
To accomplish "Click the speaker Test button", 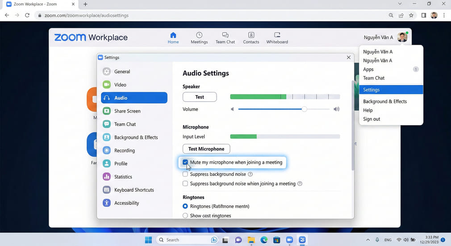I will 200,97.
